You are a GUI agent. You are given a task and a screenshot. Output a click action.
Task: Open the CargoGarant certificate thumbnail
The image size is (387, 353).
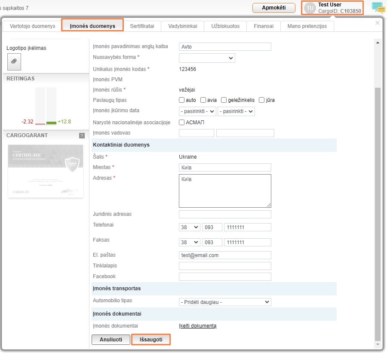tap(46, 171)
